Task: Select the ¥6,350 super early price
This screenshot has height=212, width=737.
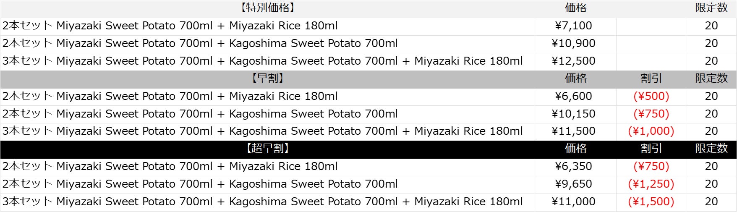Action: (x=573, y=167)
